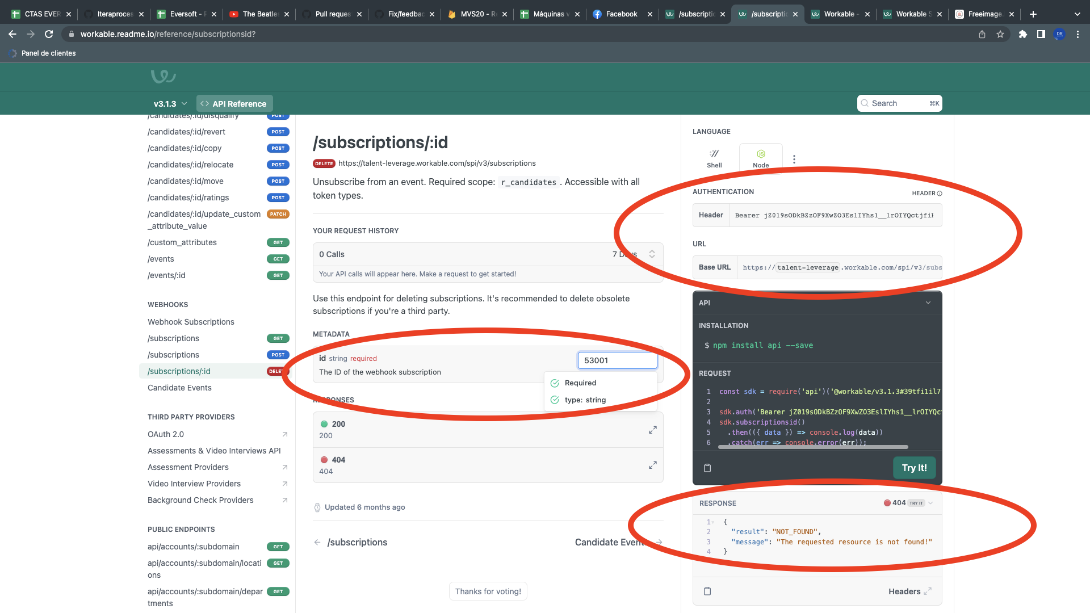Bookmark this page with star icon
This screenshot has height=613, width=1090.
point(1000,34)
